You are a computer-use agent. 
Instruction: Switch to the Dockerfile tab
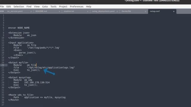coord(126,11)
